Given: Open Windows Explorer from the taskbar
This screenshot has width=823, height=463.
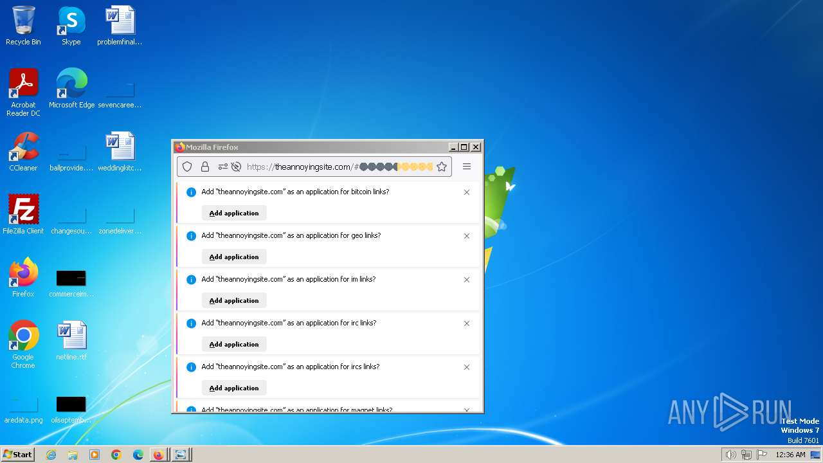Looking at the screenshot, I should tap(73, 455).
